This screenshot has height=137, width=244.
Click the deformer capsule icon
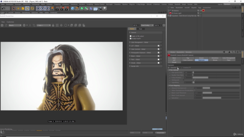tap(91, 8)
